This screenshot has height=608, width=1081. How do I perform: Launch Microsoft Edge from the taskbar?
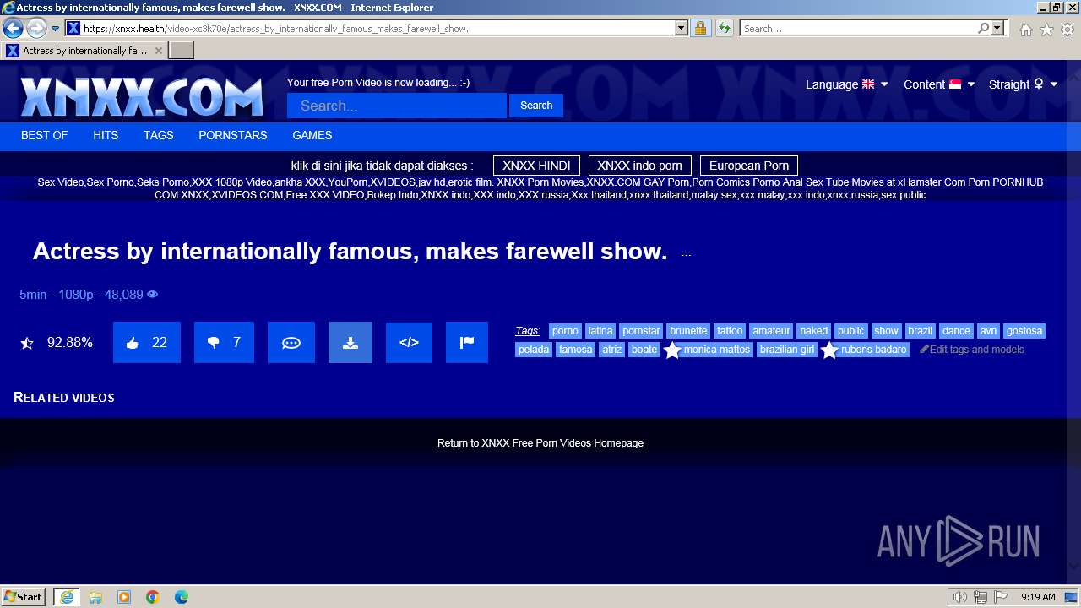click(x=182, y=597)
